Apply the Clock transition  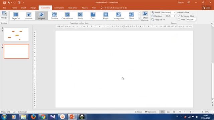point(93,16)
